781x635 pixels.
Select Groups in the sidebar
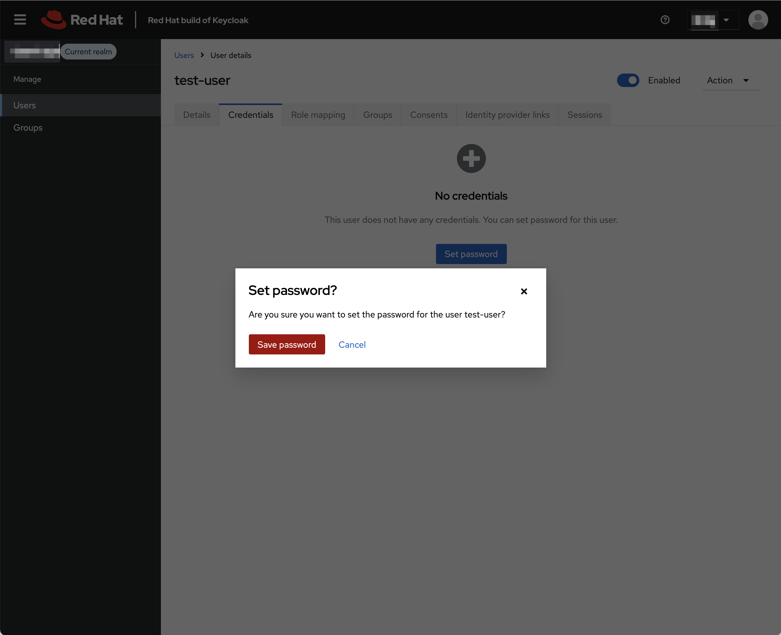point(81,128)
